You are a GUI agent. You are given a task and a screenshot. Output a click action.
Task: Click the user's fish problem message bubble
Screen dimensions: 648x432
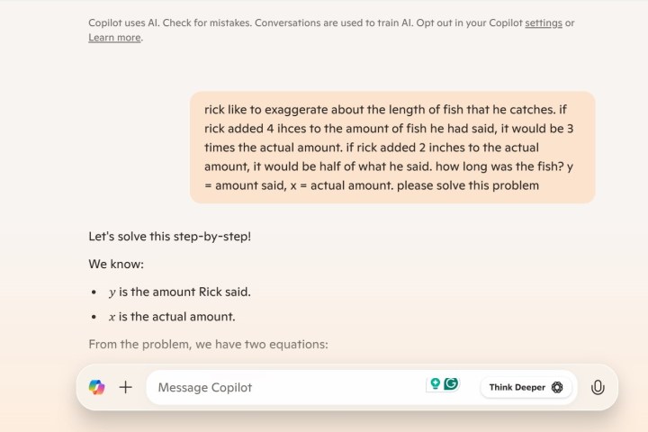click(x=392, y=147)
